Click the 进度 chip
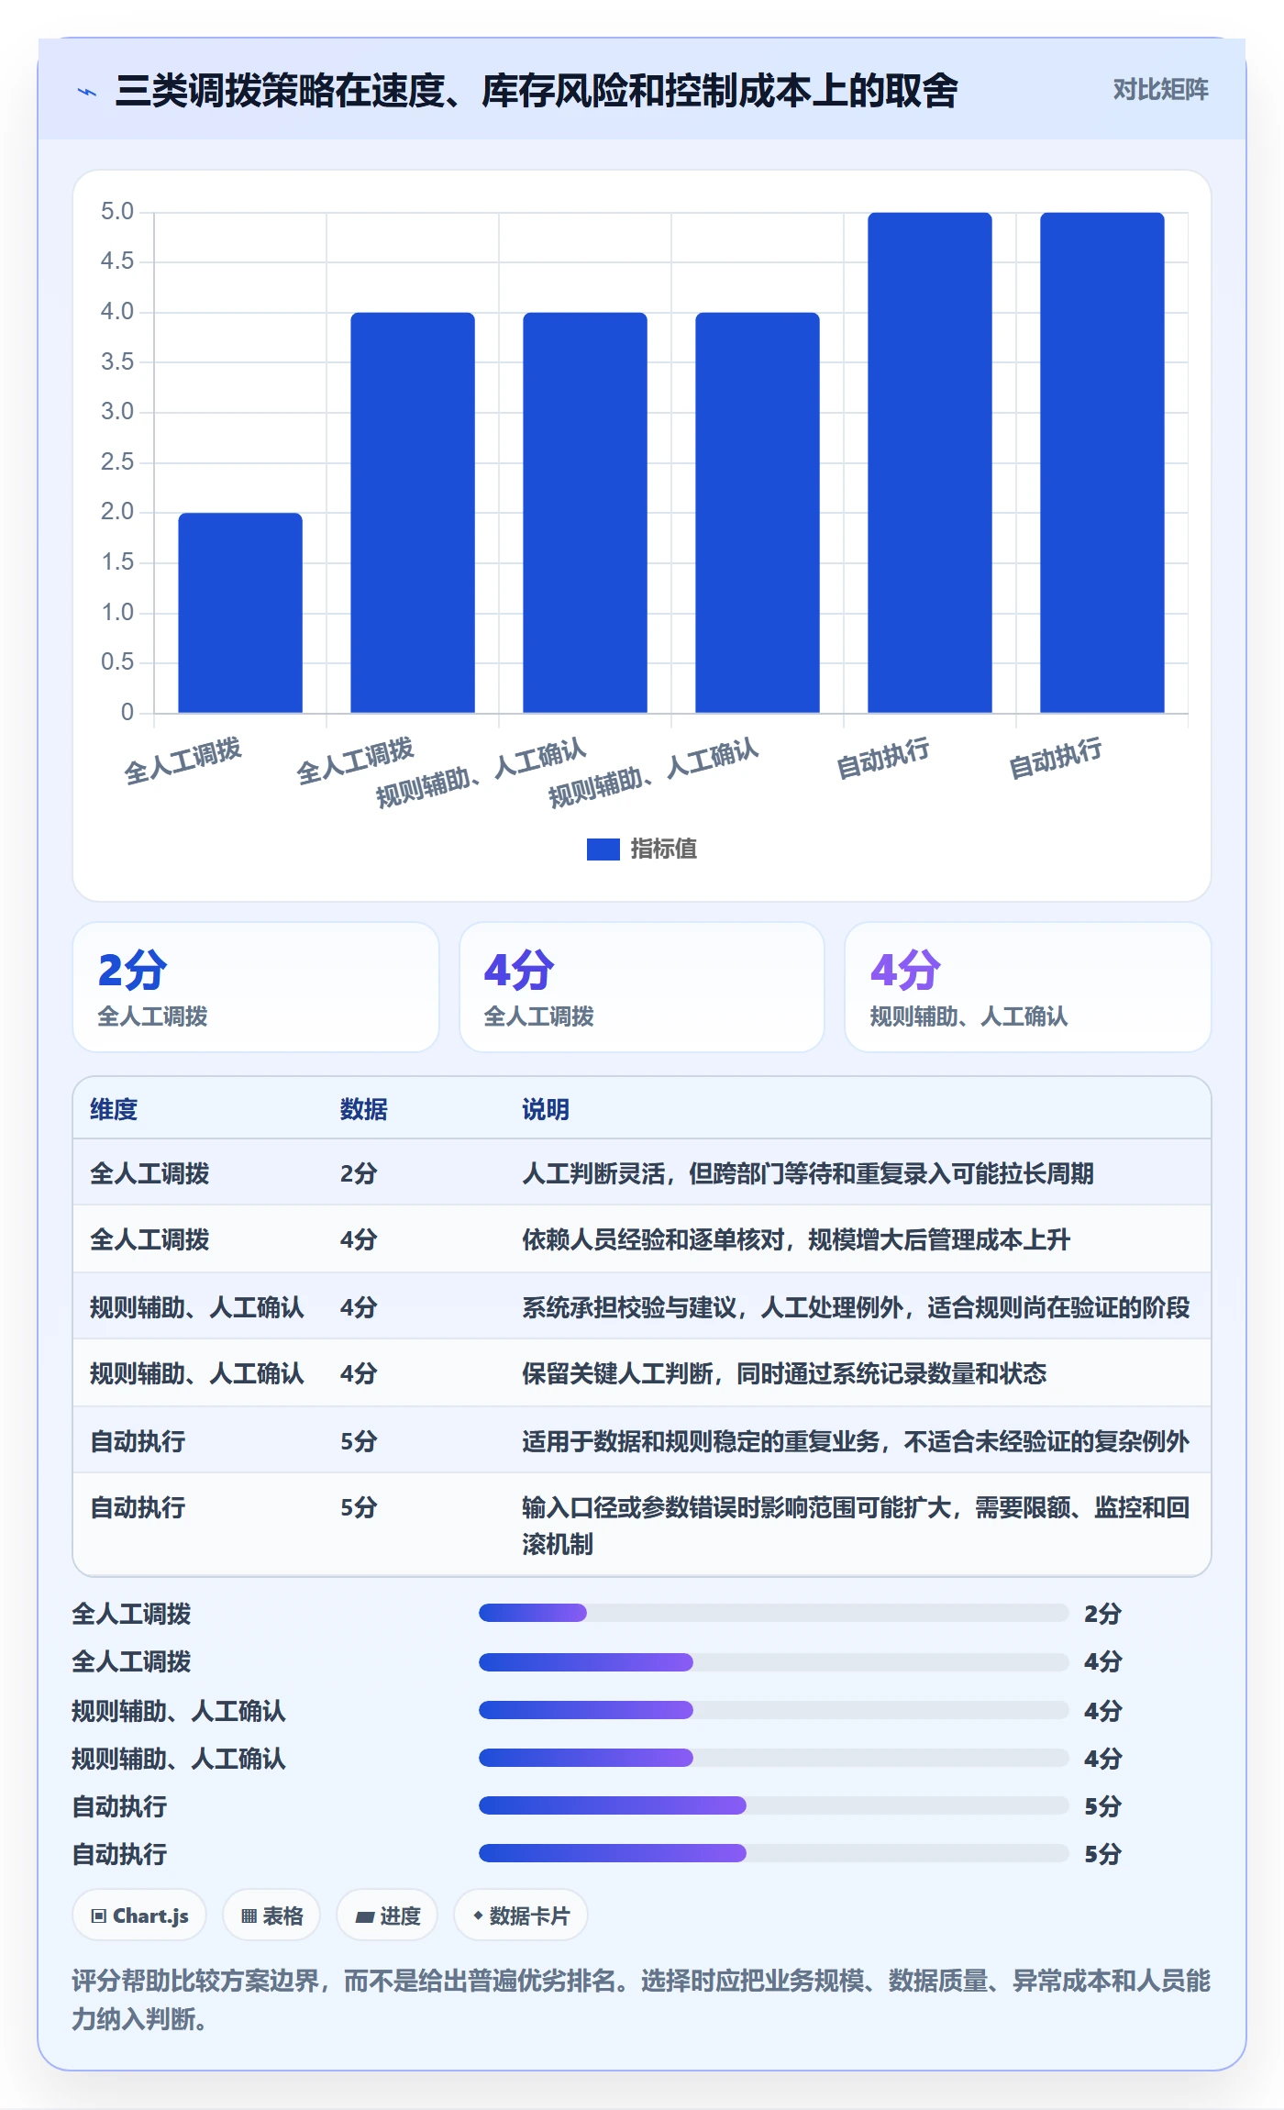This screenshot has height=2110, width=1284. [x=387, y=1916]
